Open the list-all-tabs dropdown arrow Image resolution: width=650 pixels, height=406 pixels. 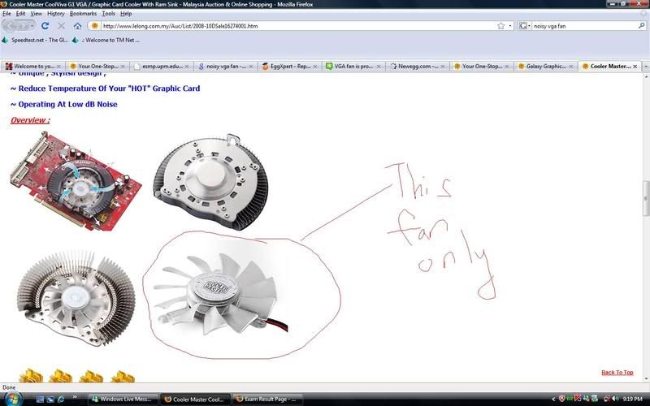point(645,67)
